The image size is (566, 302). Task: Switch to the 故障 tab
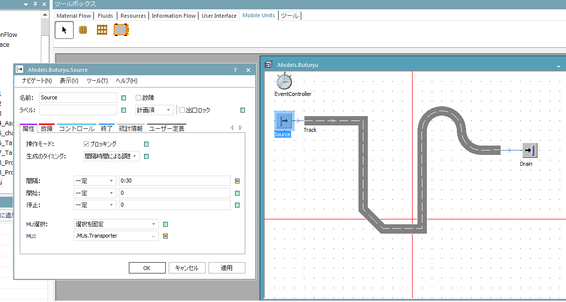pos(47,128)
